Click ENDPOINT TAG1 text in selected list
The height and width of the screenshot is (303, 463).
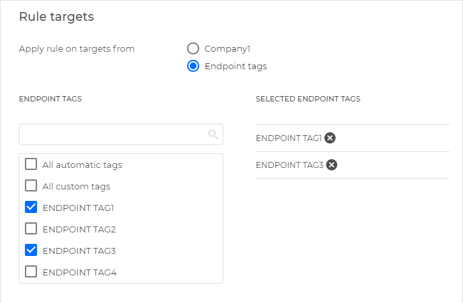point(289,138)
